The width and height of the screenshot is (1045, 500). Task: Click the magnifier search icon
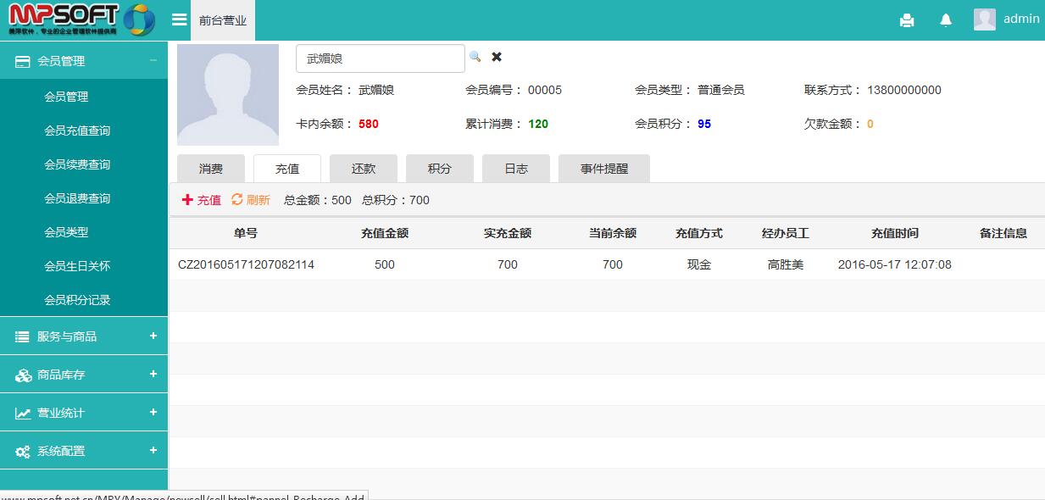click(475, 57)
